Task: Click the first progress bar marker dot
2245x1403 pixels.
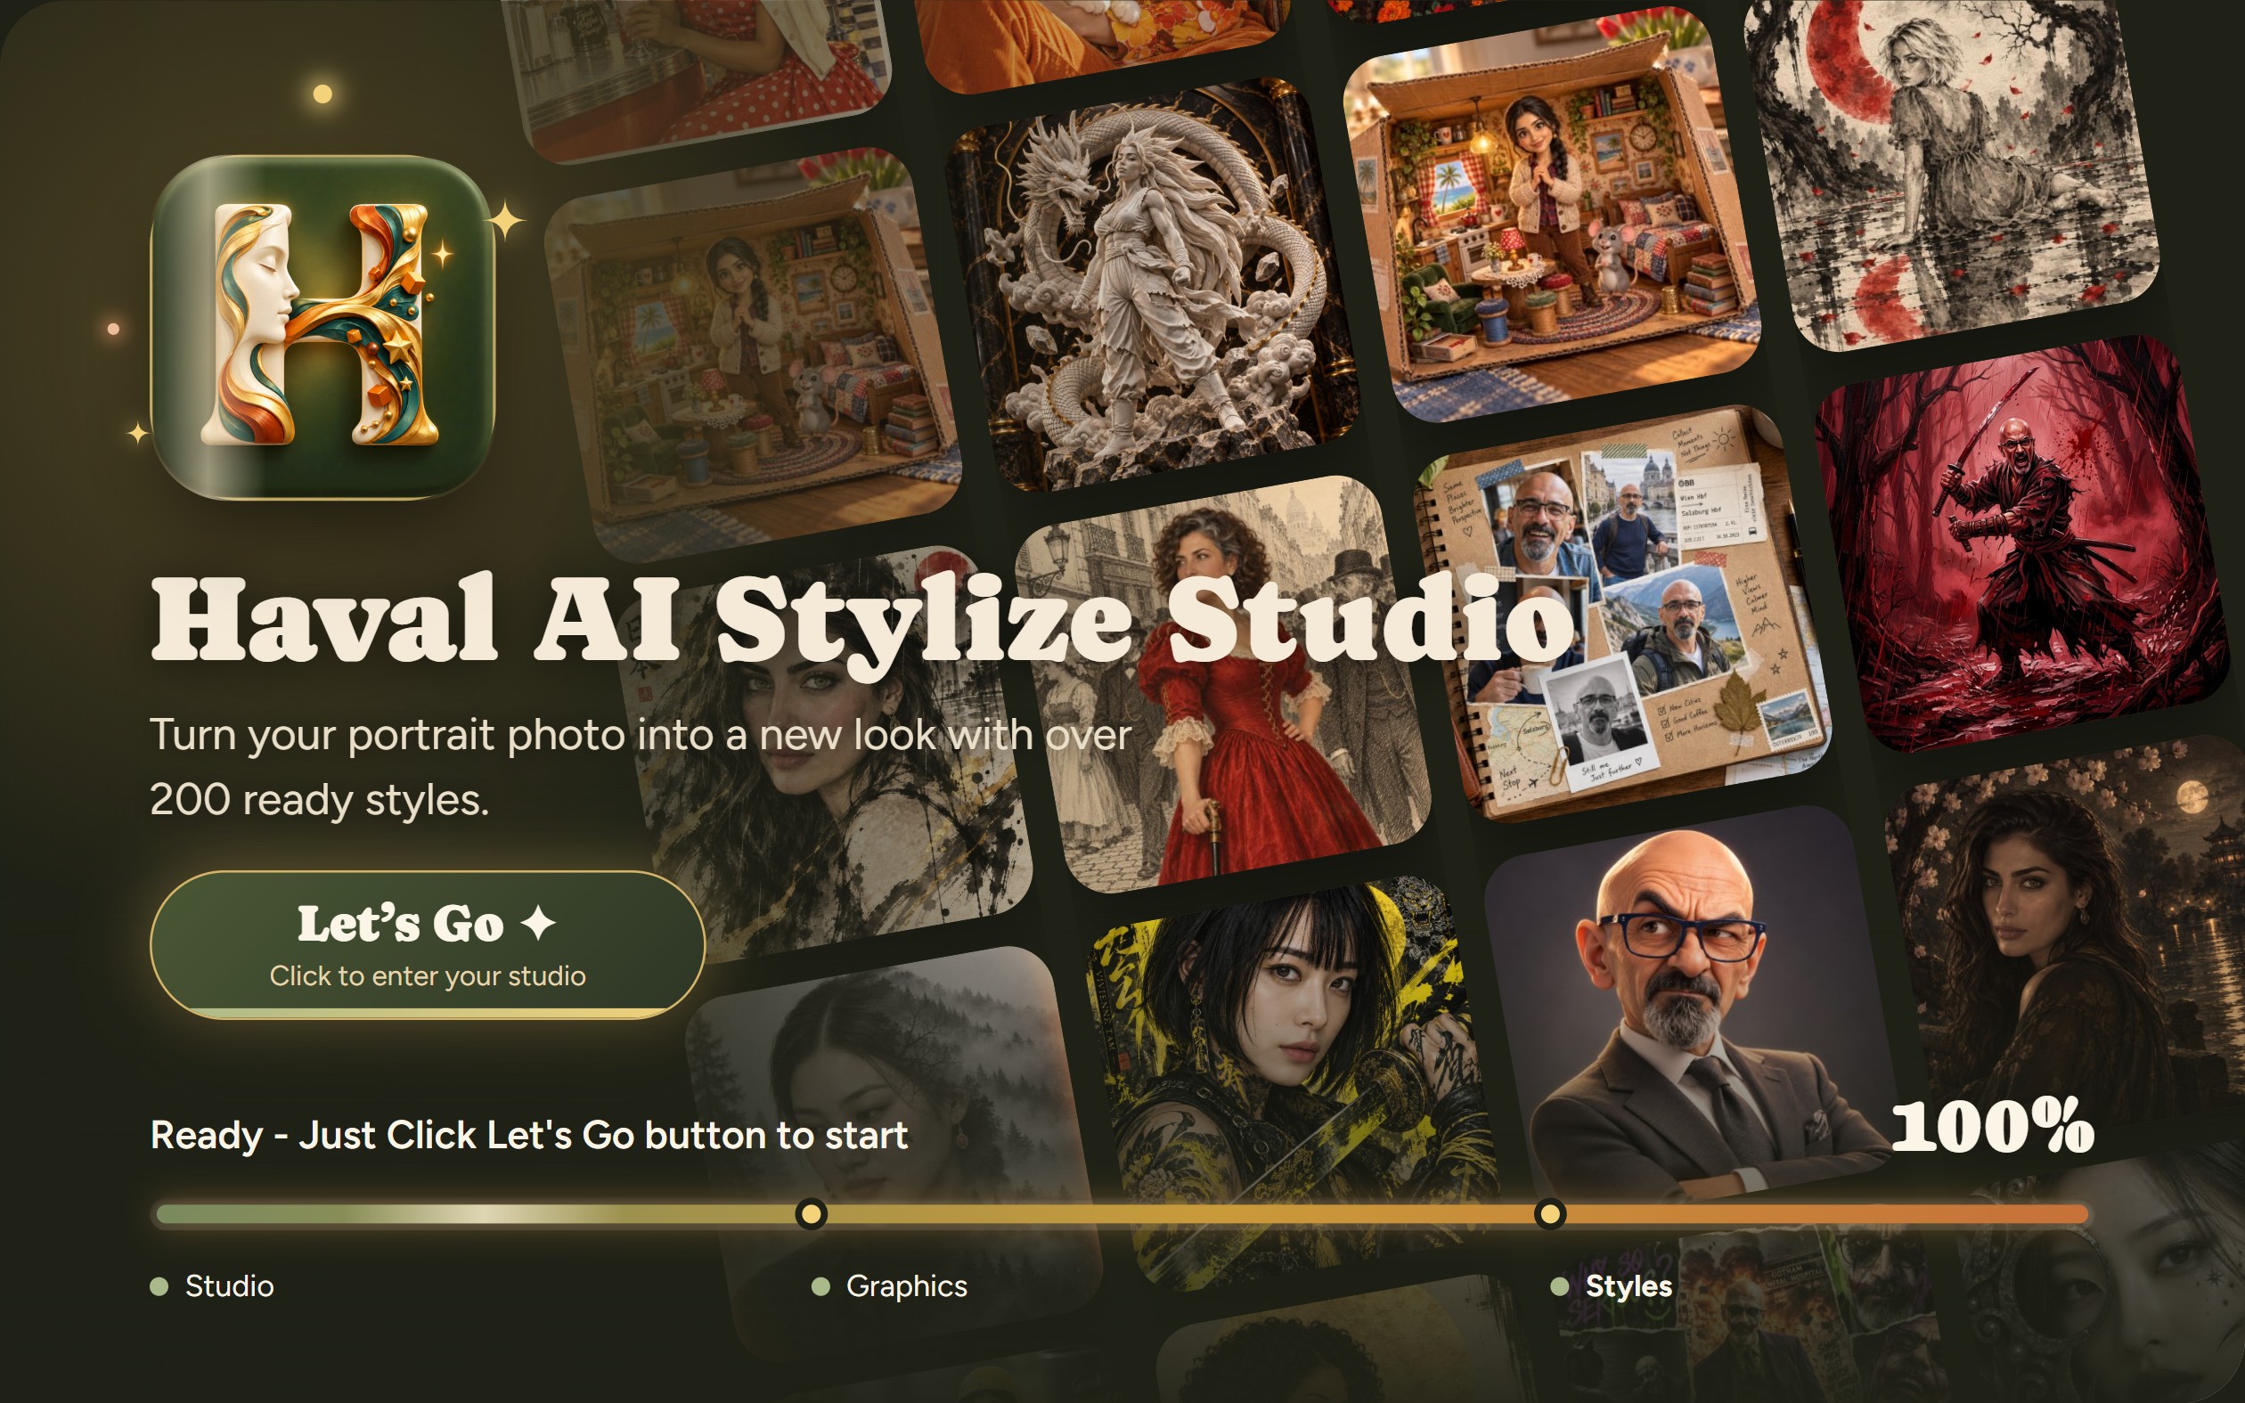Action: tap(812, 1213)
